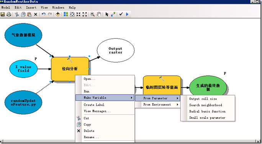The image size is (262, 144).
Task: Click the Add Data icon
Action: (58, 14)
